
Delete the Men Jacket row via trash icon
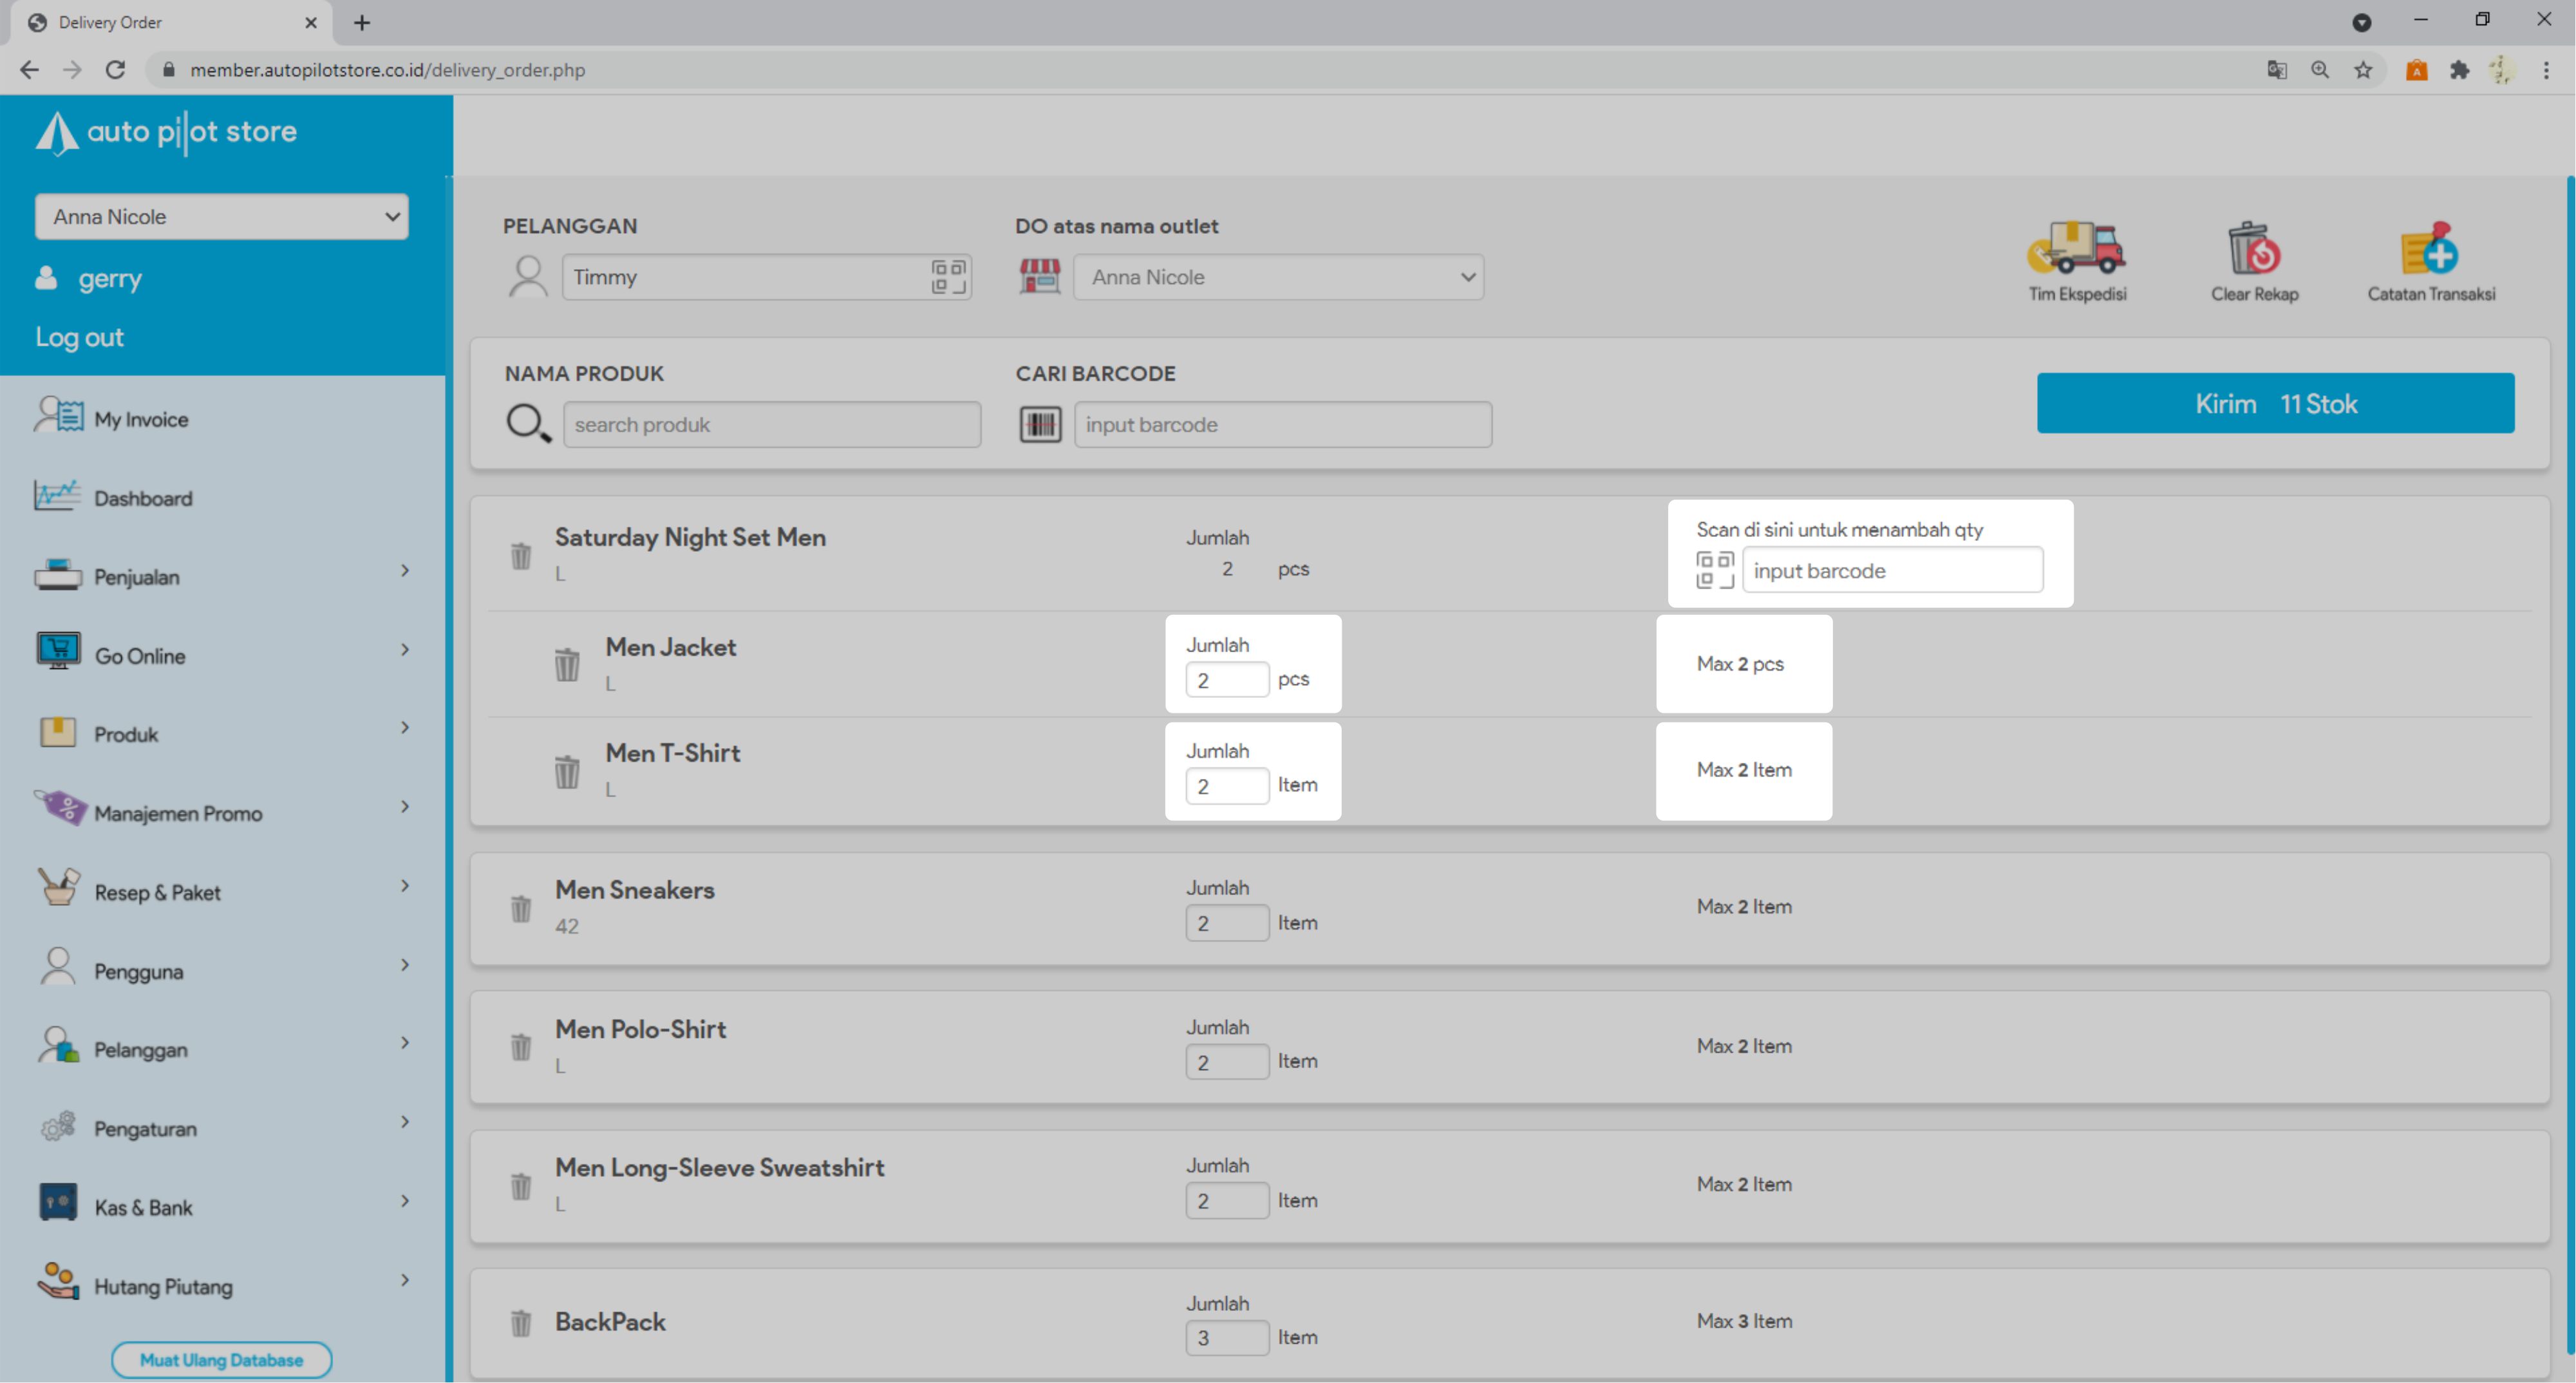click(567, 664)
